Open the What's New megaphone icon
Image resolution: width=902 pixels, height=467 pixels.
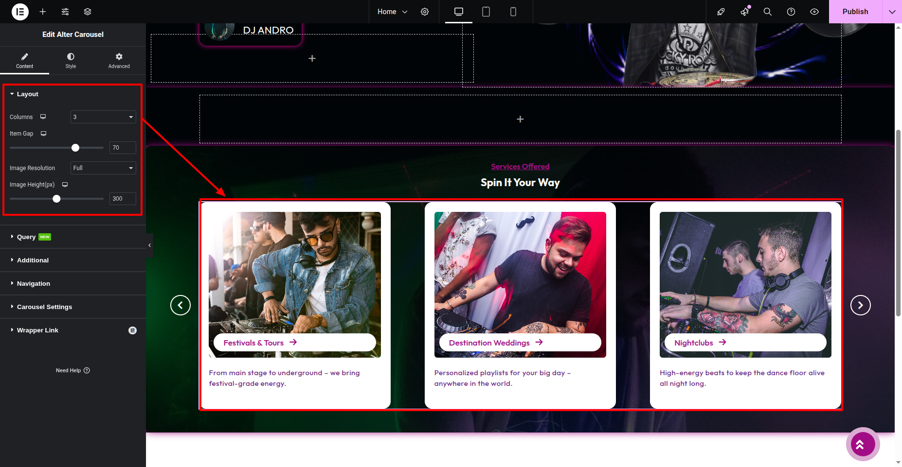[x=744, y=12]
